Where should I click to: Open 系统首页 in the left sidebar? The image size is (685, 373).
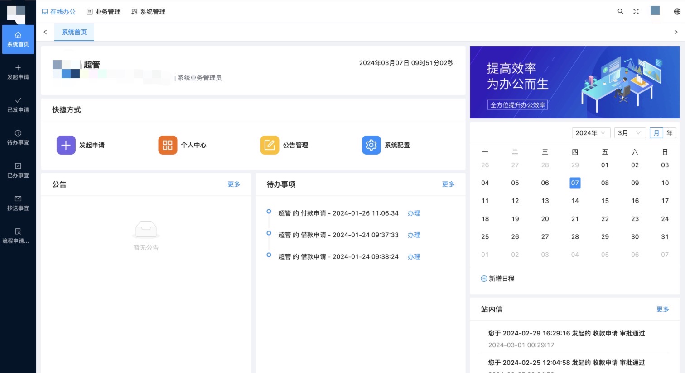click(x=18, y=39)
